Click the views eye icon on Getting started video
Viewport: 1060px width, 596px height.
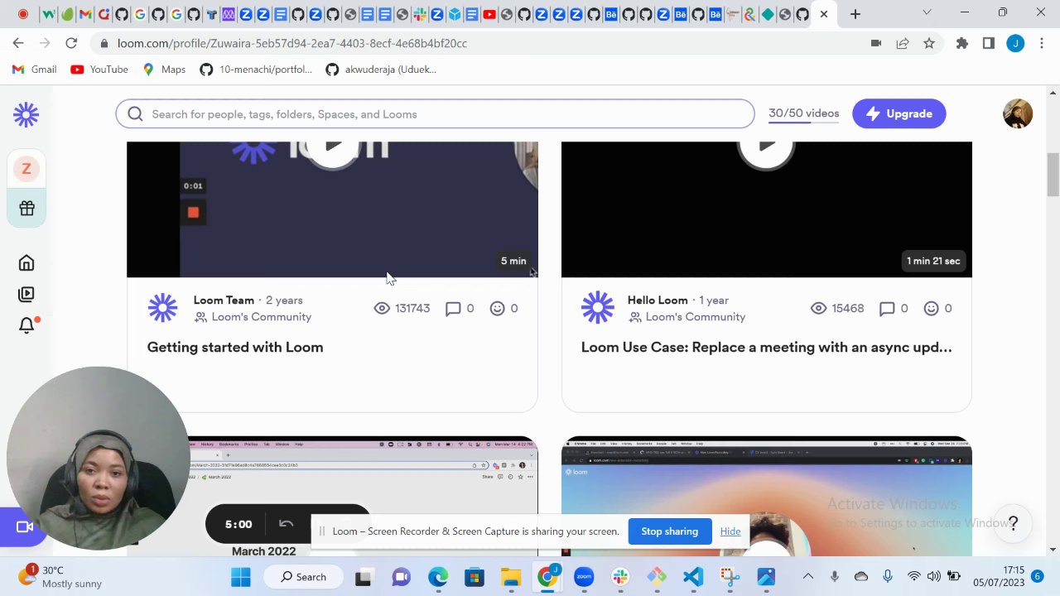[x=382, y=308]
